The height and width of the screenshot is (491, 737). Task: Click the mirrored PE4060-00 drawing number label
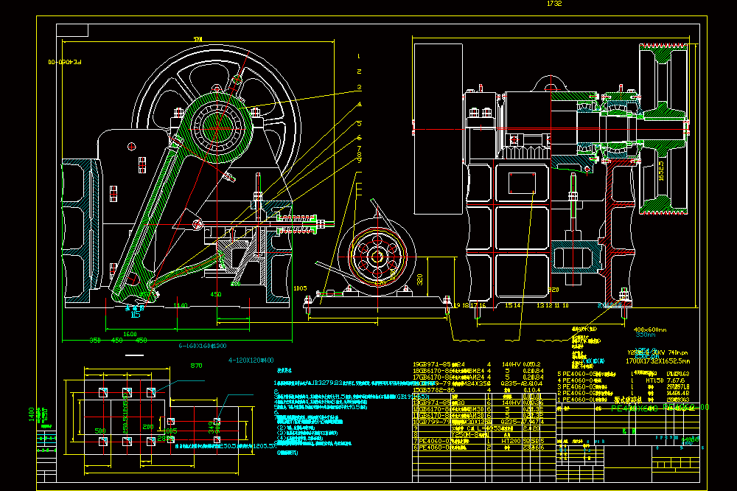click(64, 62)
